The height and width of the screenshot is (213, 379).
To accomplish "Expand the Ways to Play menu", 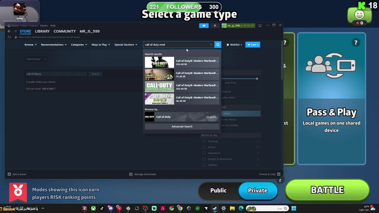I will (101, 45).
